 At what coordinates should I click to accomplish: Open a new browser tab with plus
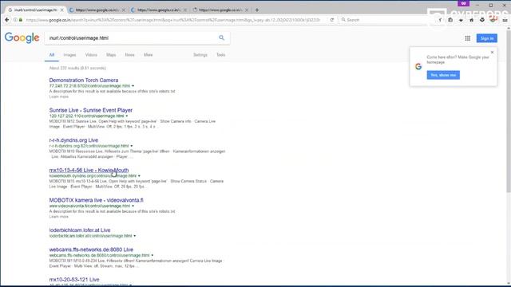pyautogui.click(x=257, y=10)
